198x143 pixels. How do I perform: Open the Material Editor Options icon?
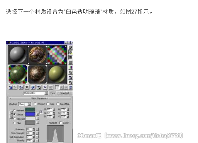coord(70,77)
